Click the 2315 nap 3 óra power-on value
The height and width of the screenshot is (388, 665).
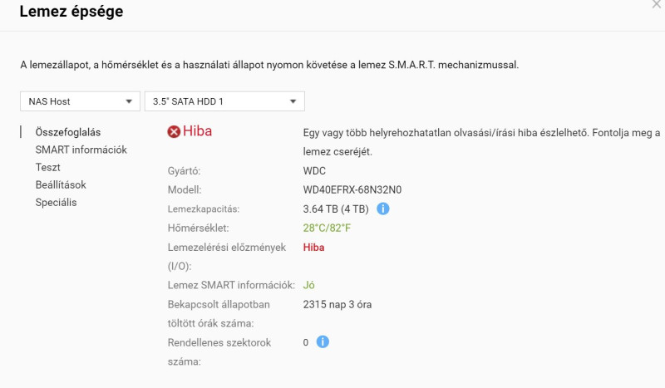click(x=337, y=304)
